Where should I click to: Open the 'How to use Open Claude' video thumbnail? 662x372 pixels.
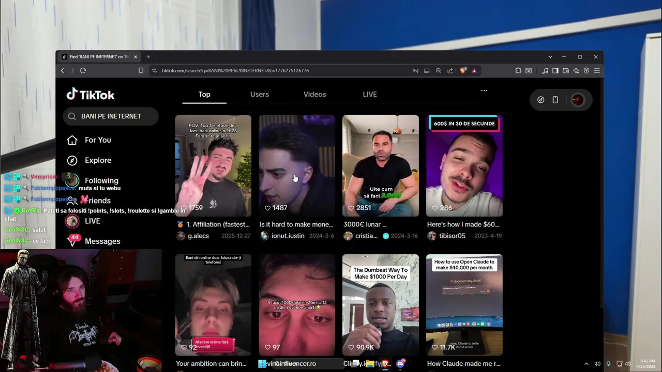[464, 305]
